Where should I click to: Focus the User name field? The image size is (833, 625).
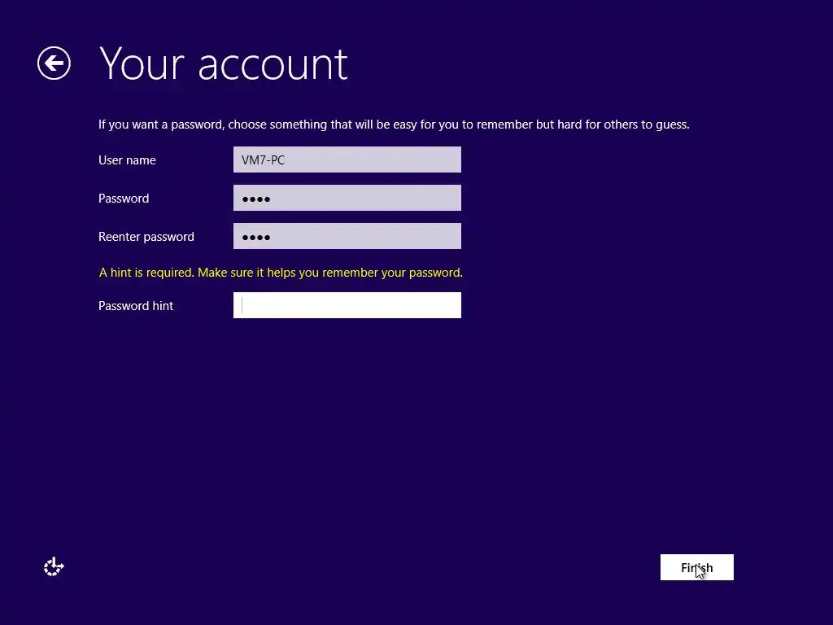[347, 160]
